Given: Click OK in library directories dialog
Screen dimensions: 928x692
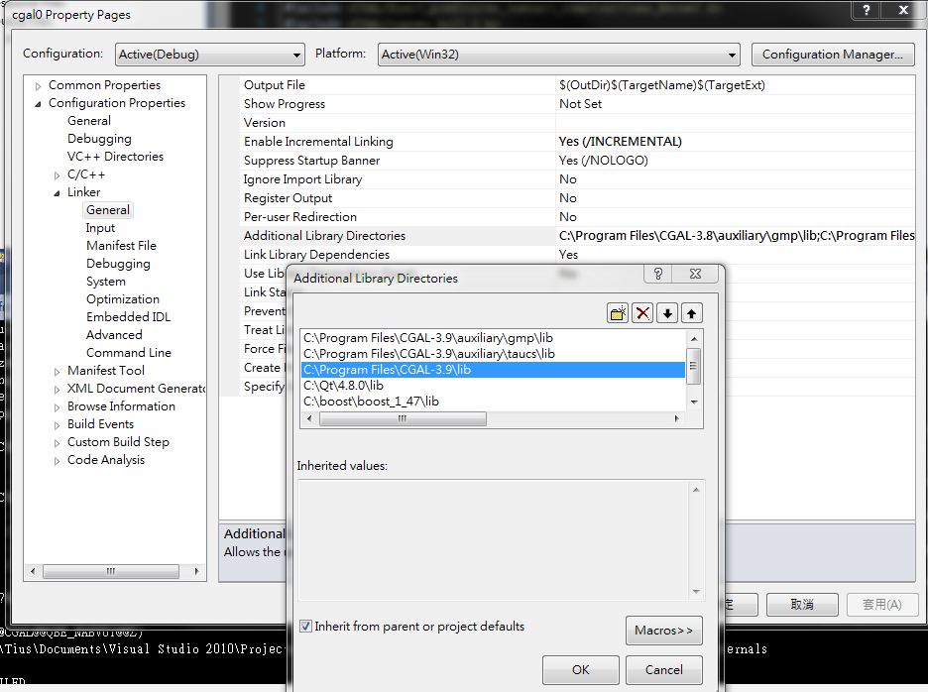Looking at the screenshot, I should click(581, 669).
